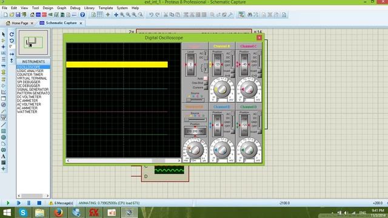
Task: Click the binoculars search icon
Action: click(x=250, y=15)
